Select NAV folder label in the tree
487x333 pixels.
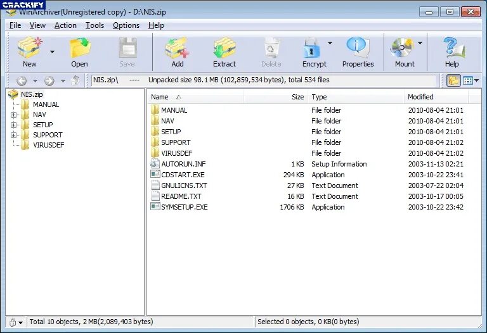pos(39,115)
